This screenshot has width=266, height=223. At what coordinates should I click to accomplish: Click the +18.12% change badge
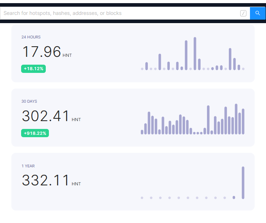coord(33,69)
